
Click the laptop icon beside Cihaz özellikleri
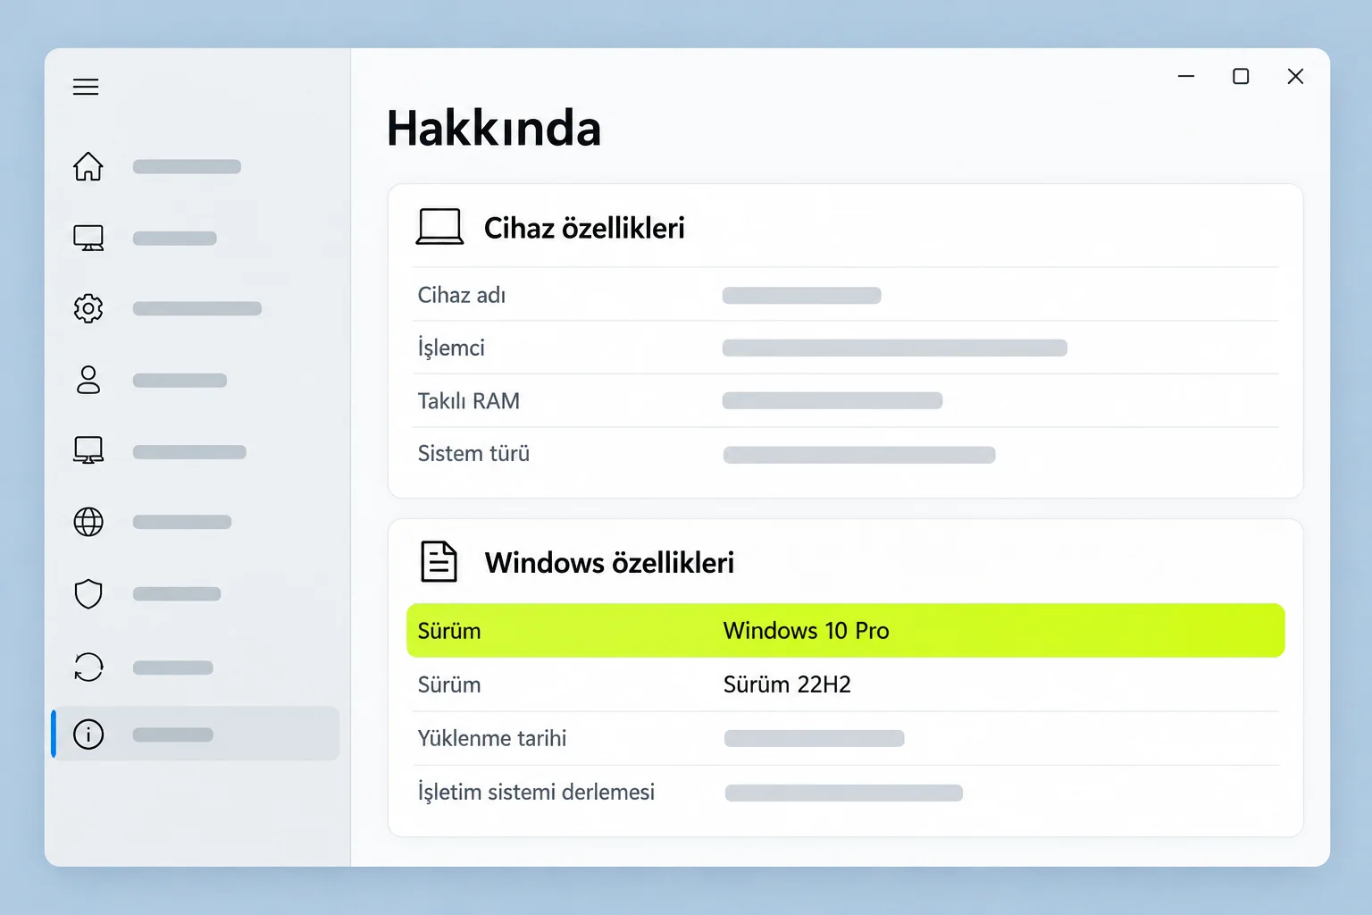coord(439,227)
